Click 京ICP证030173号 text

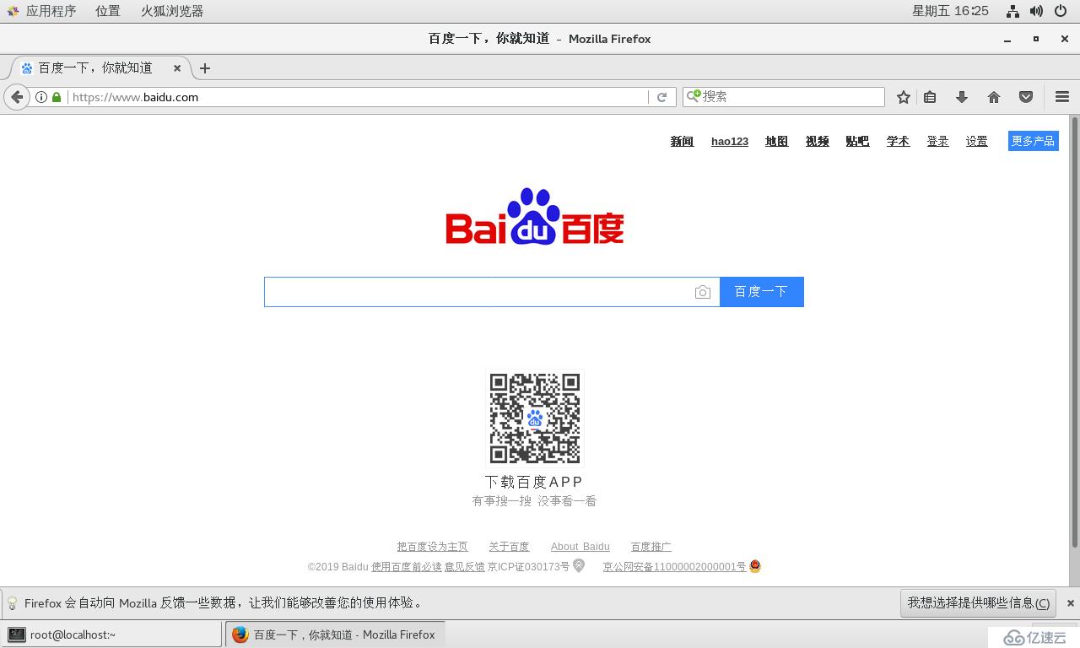point(529,567)
